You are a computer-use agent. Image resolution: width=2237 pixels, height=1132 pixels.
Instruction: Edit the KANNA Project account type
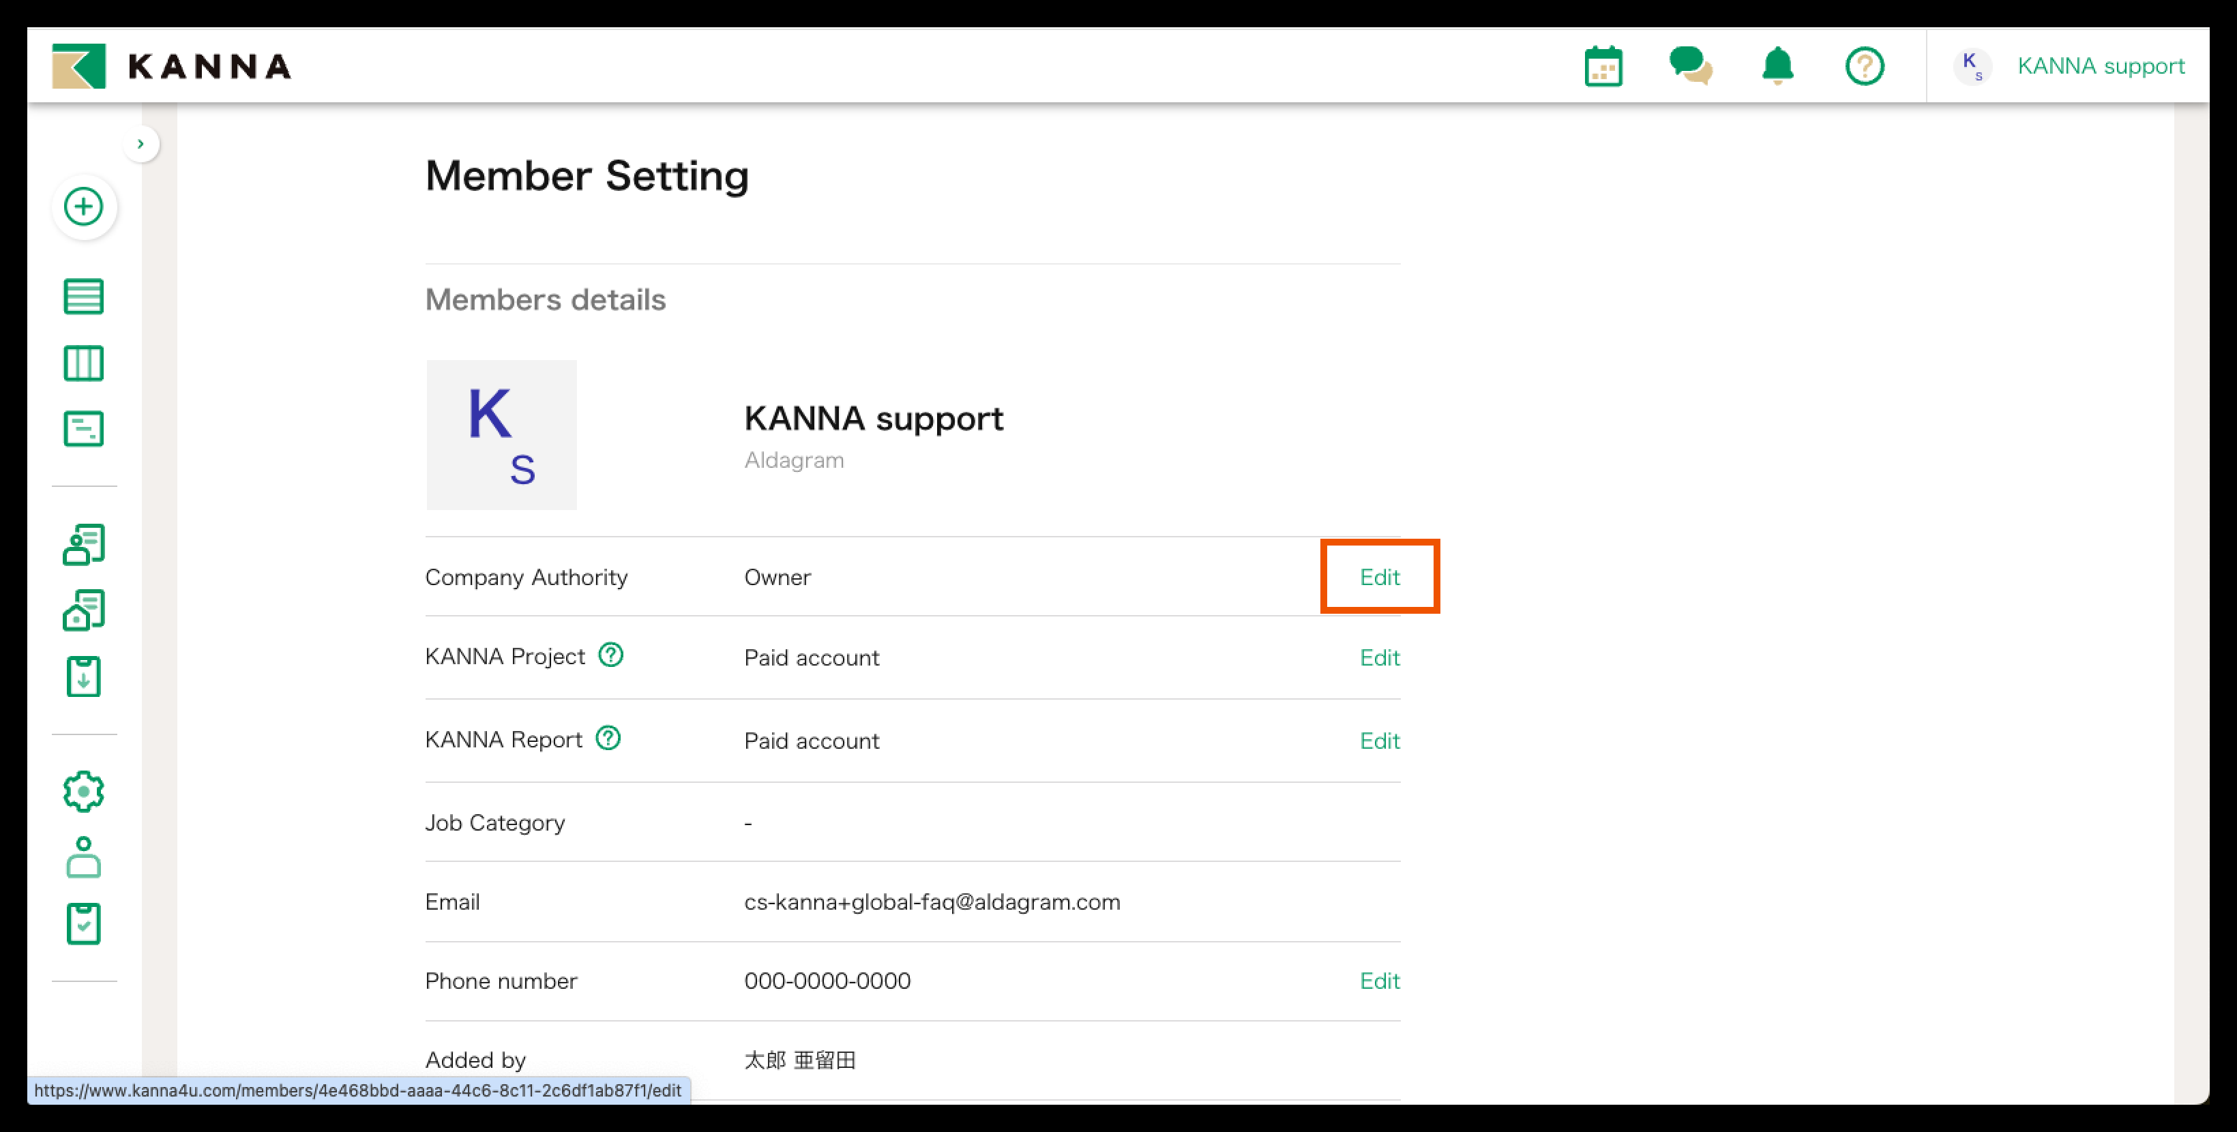(x=1379, y=658)
